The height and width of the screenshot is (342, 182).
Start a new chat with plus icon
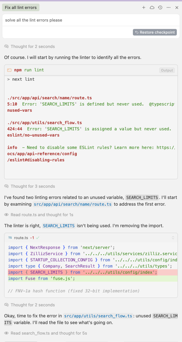coord(144,7)
